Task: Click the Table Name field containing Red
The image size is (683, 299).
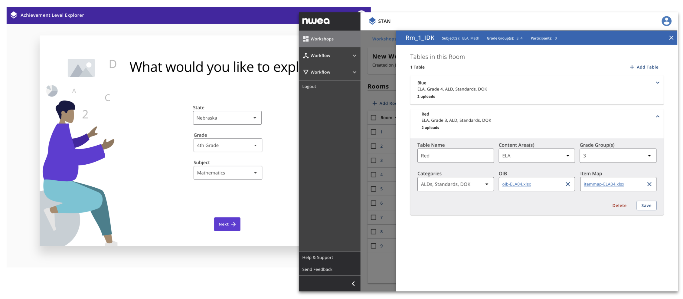Action: [456, 156]
